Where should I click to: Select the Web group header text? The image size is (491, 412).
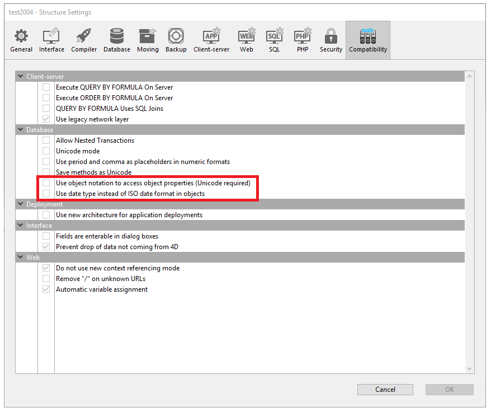(x=33, y=257)
